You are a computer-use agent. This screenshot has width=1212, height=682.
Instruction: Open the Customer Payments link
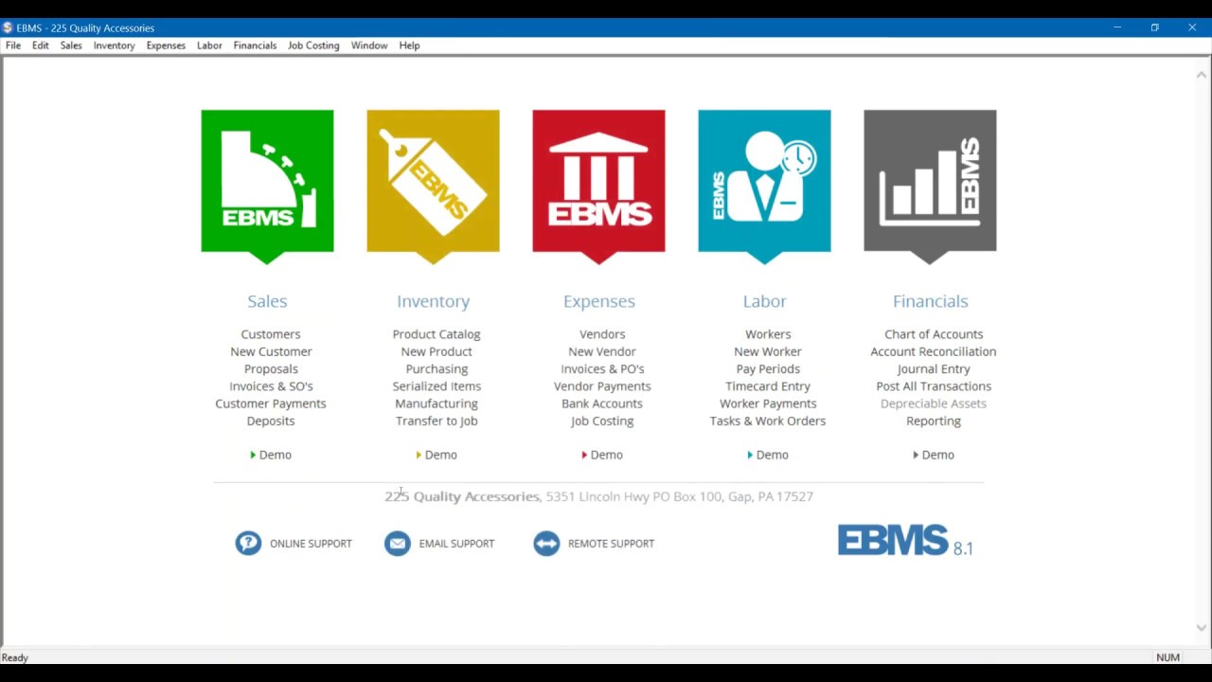(271, 404)
